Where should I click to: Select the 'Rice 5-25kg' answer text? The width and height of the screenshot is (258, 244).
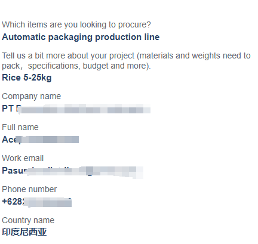pyautogui.click(x=27, y=78)
